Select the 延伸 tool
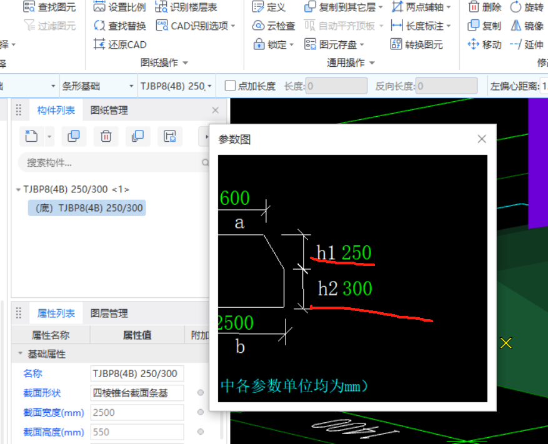The height and width of the screenshot is (444, 548). click(527, 45)
